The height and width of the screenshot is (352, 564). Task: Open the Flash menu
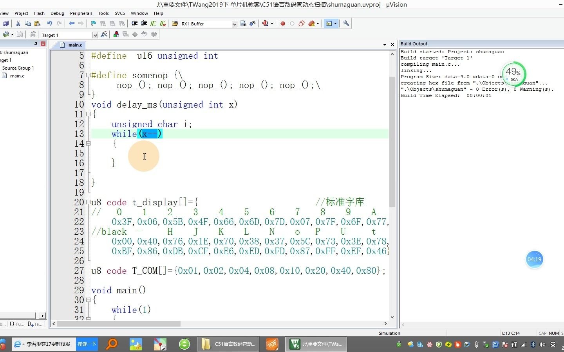click(39, 13)
